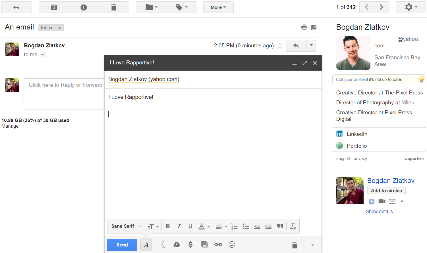Open the Move to folder dropdown
This screenshot has height=253, width=427.
coord(151,7)
